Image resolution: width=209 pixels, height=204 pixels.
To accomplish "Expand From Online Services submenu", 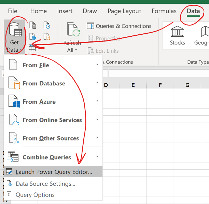I will point(53,120).
